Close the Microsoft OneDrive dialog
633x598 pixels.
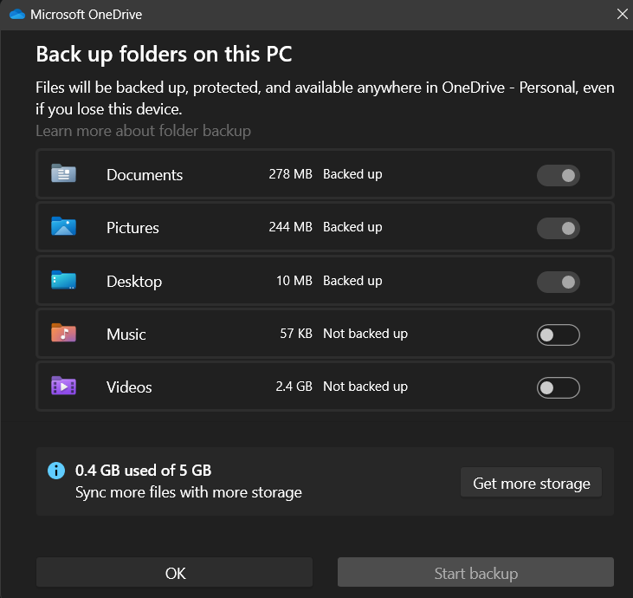click(x=622, y=14)
